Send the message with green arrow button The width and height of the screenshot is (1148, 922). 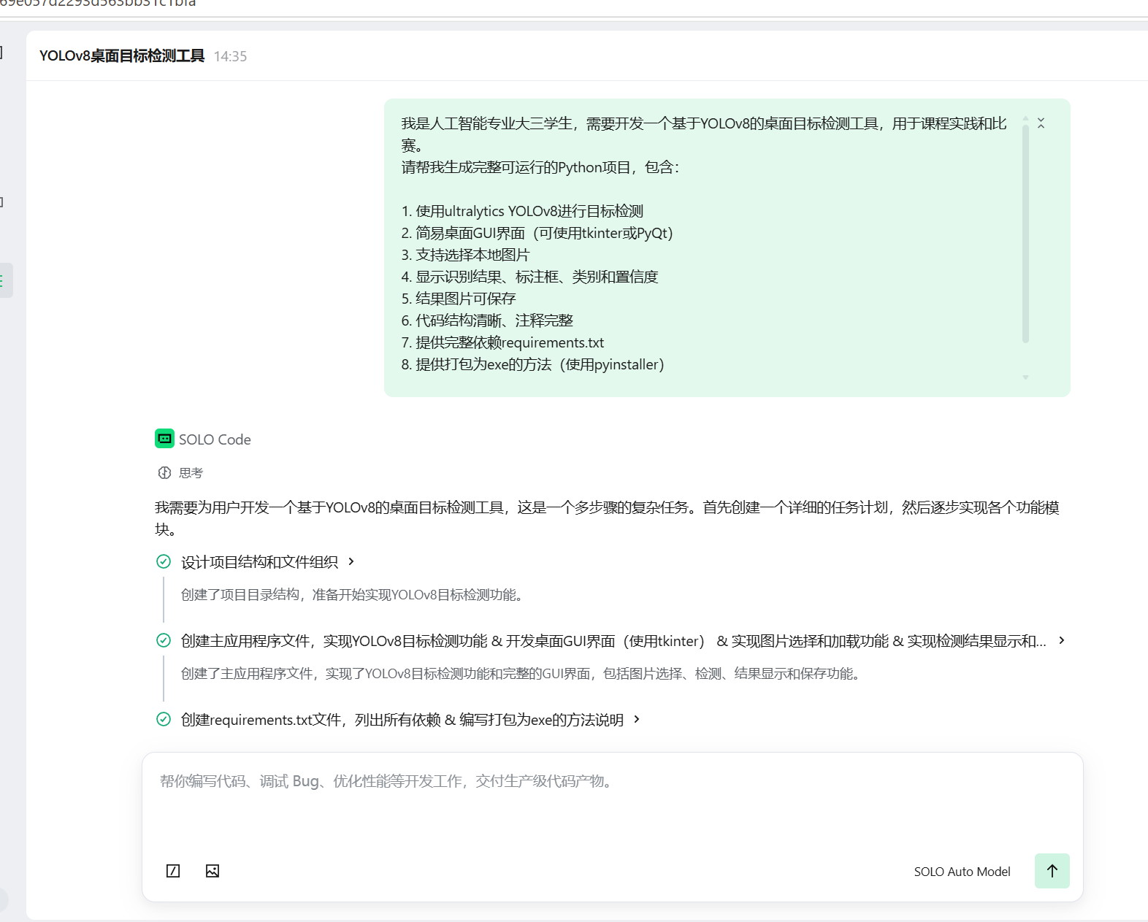tap(1052, 871)
